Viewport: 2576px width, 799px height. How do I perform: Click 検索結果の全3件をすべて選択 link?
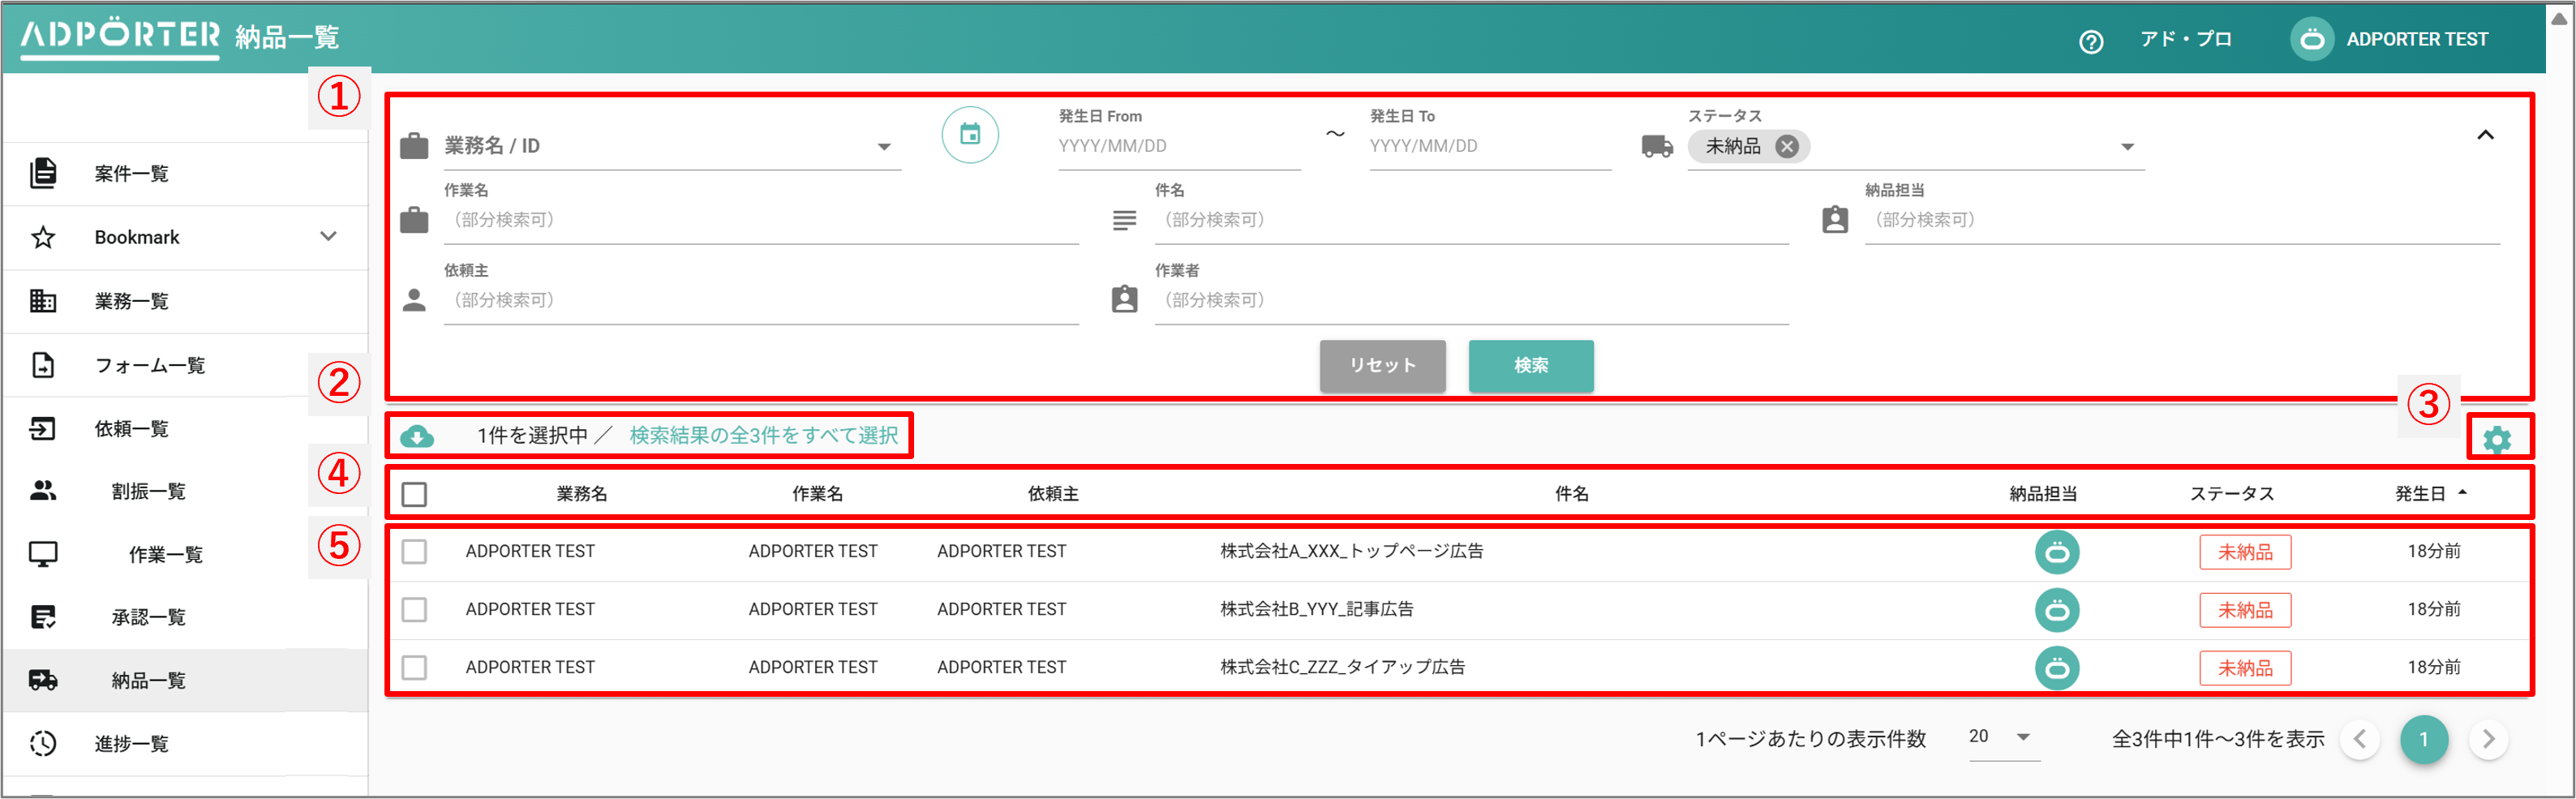pos(763,436)
